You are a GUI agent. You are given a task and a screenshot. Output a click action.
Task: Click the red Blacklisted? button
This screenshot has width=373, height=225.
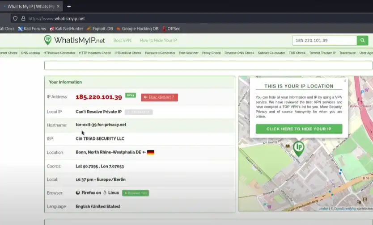point(159,97)
